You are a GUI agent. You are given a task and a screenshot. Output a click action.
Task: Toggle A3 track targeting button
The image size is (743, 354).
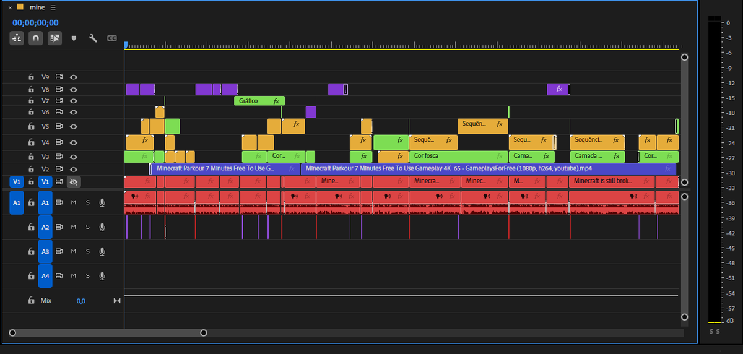click(45, 251)
